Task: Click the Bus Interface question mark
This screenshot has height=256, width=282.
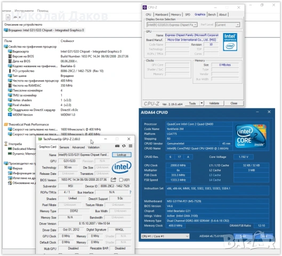Action: pos(131,193)
